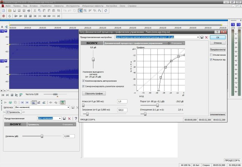Click the Open file folder icon
The width and height of the screenshot is (242, 167).
click(x=9, y=11)
